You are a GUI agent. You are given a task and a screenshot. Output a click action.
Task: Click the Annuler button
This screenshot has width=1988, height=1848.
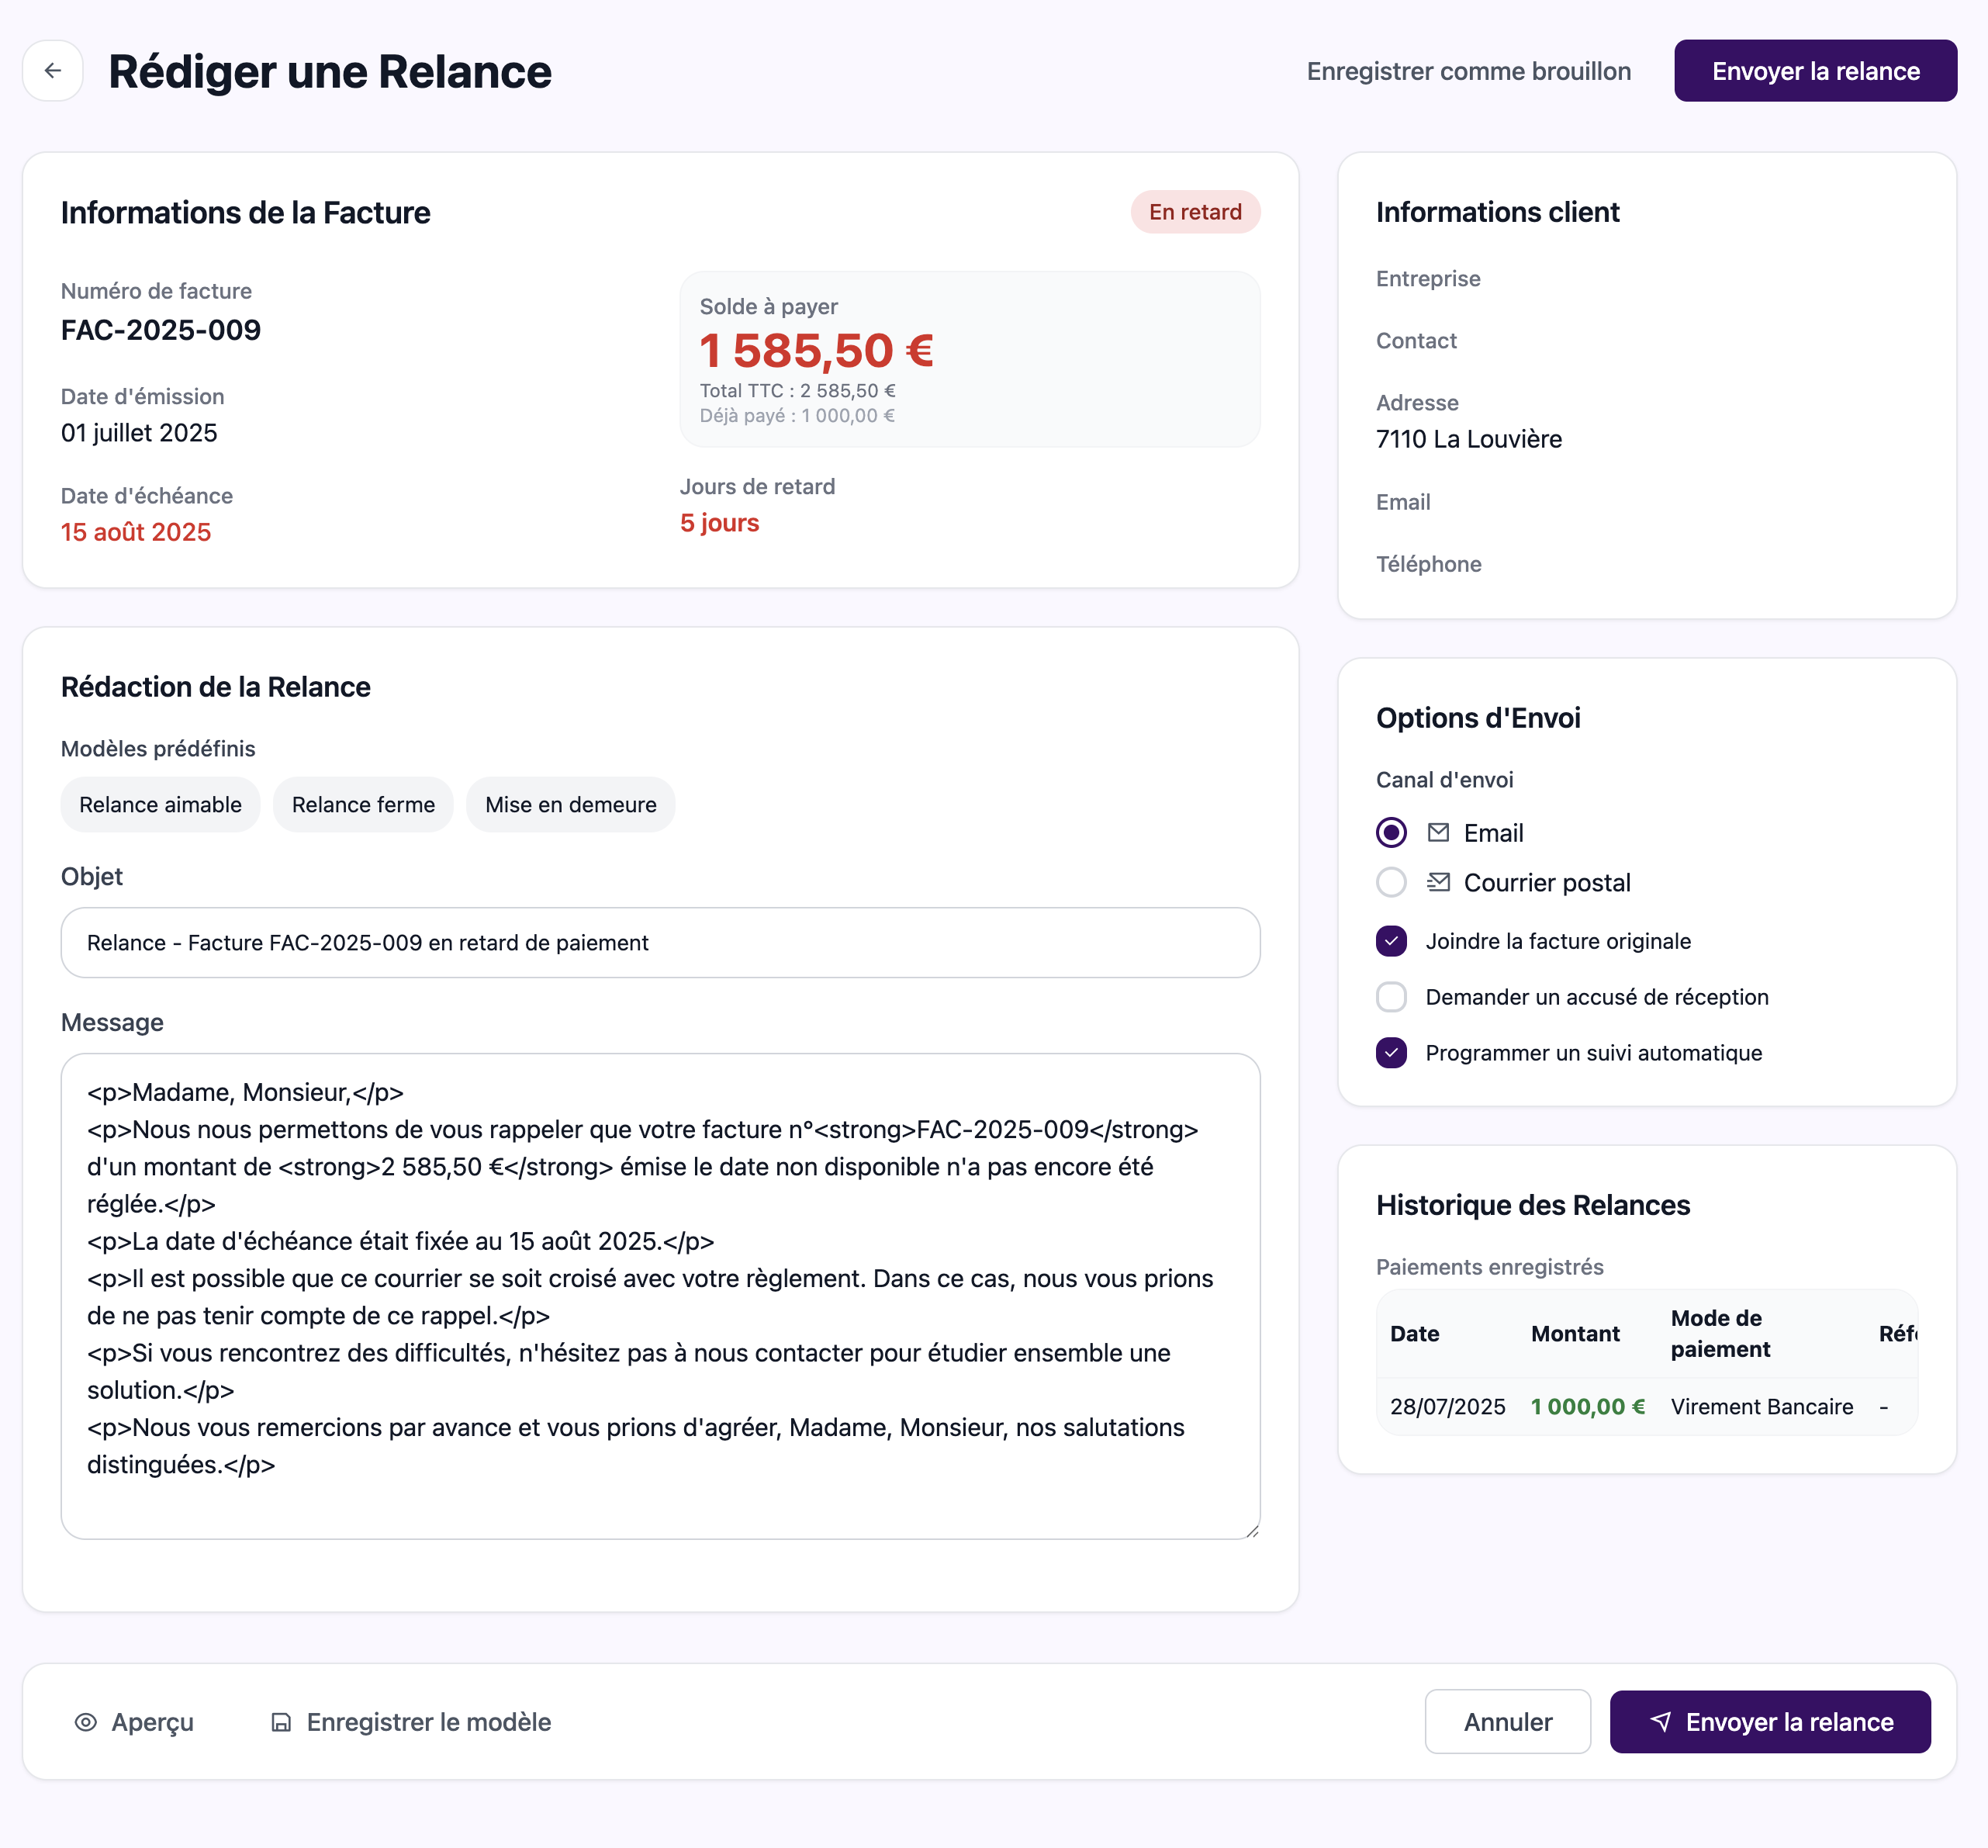[x=1508, y=1722]
